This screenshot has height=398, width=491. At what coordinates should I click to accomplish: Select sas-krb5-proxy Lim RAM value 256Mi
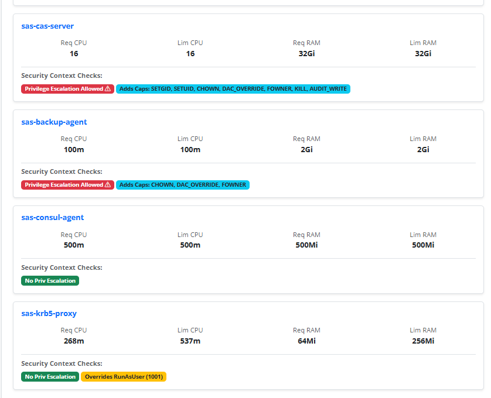click(423, 341)
